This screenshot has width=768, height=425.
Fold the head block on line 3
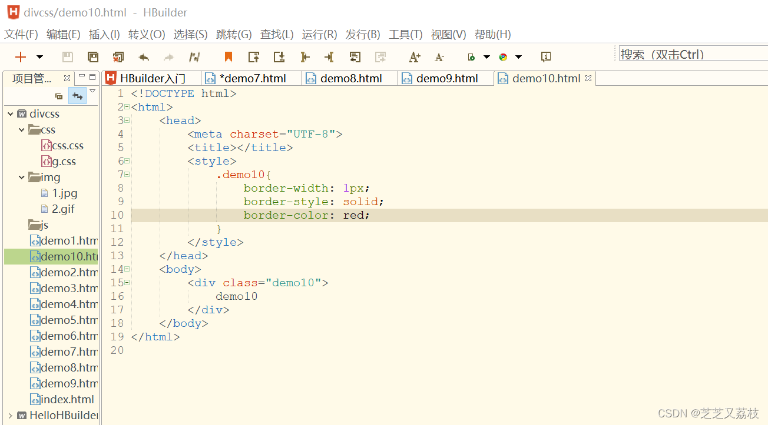[x=127, y=121]
